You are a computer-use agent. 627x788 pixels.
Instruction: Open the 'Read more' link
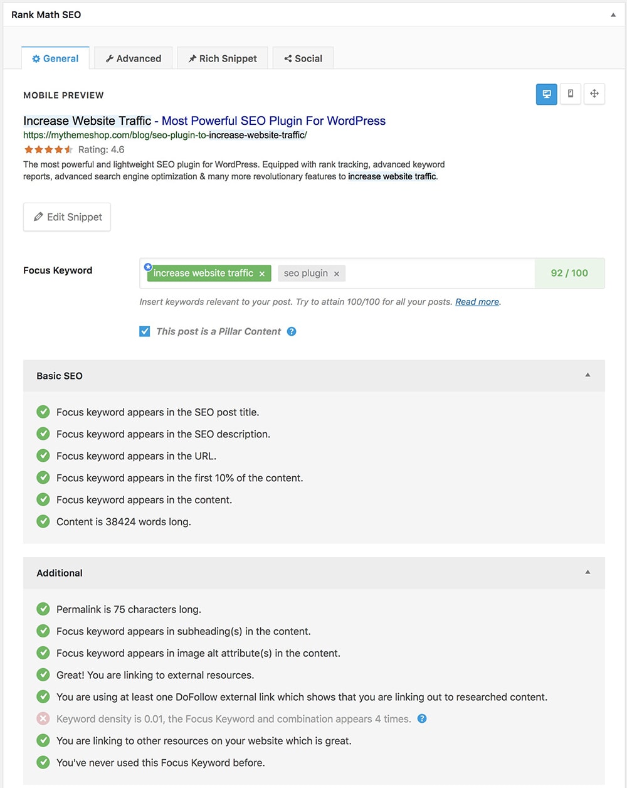tap(477, 302)
